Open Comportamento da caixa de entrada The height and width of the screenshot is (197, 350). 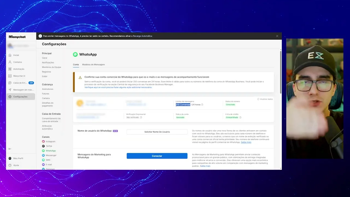(51, 120)
